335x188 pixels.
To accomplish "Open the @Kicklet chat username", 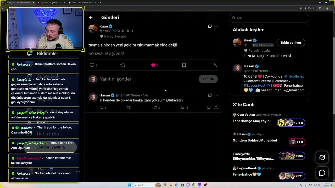I will 26,128.
